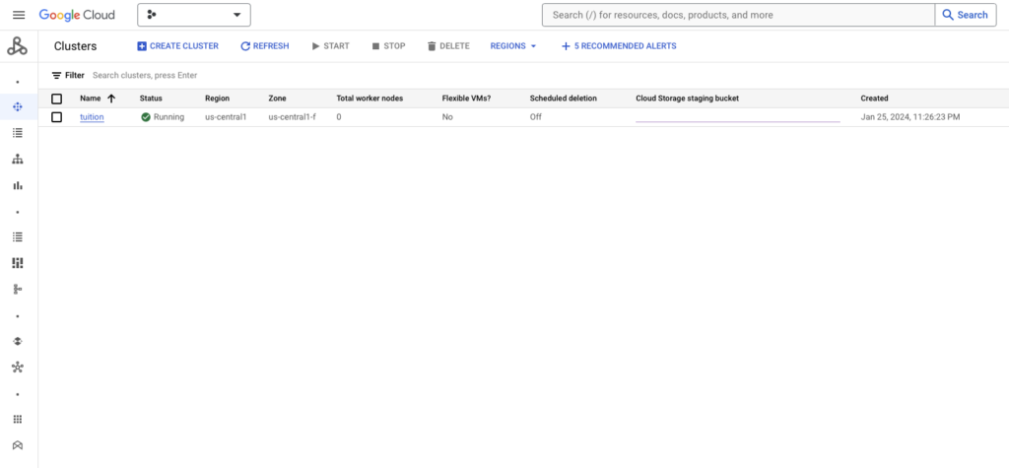Toggle the select-all clusters checkbox
Screen dimensions: 1009x468
point(56,99)
